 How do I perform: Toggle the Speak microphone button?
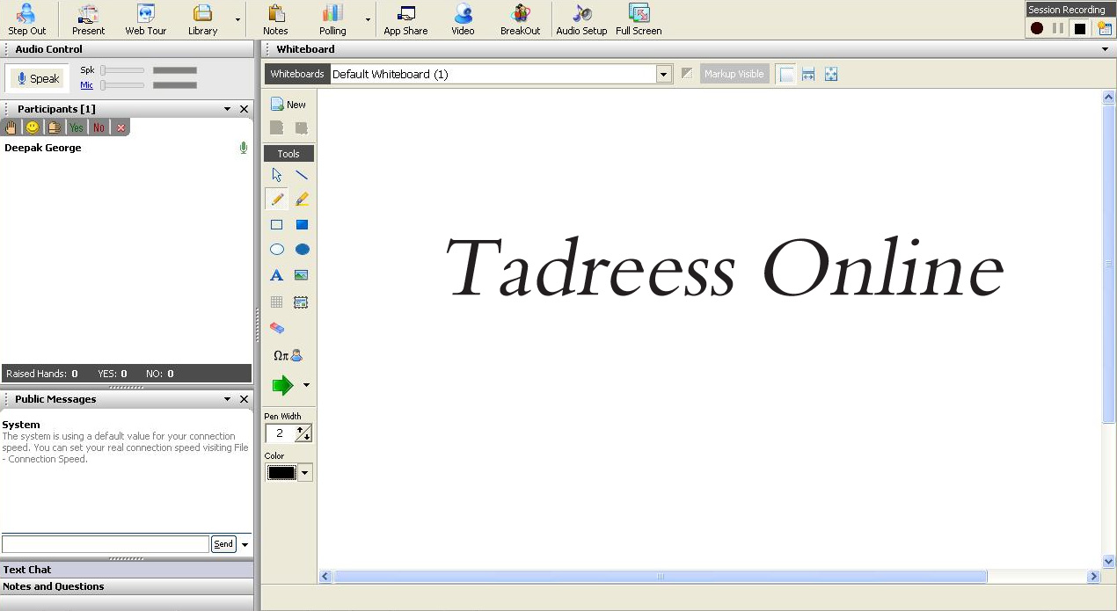click(x=37, y=78)
